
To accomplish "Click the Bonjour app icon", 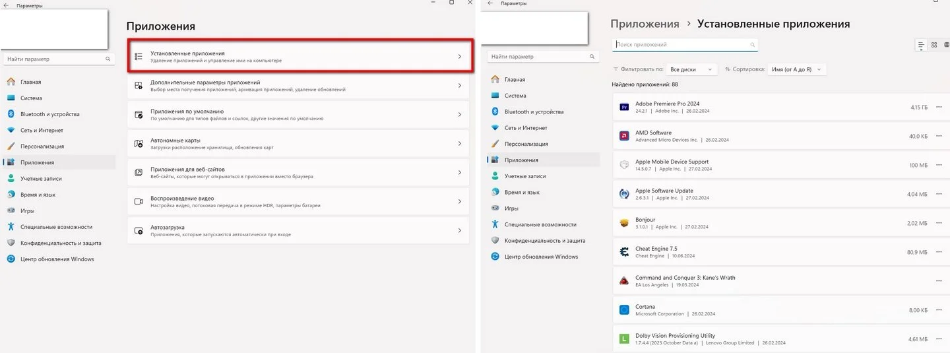I will pos(624,223).
